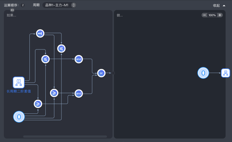Click the output connector dot between panels

113,73
